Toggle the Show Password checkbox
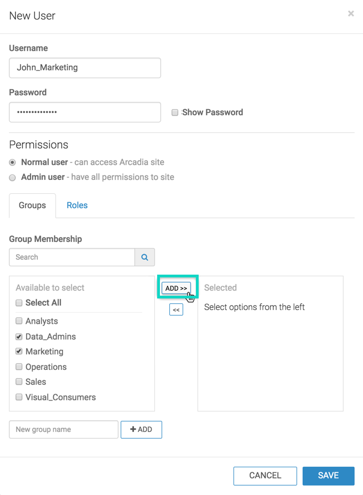 [175, 112]
